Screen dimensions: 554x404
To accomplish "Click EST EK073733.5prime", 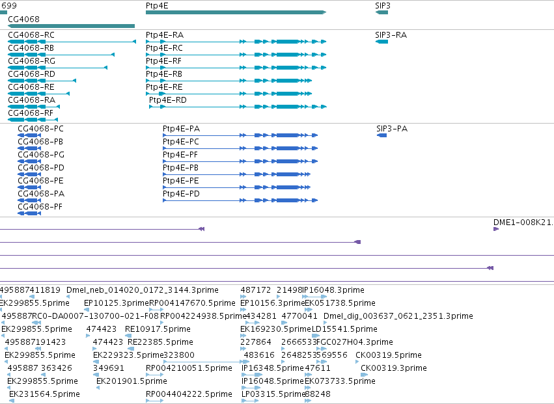I will point(340,381).
